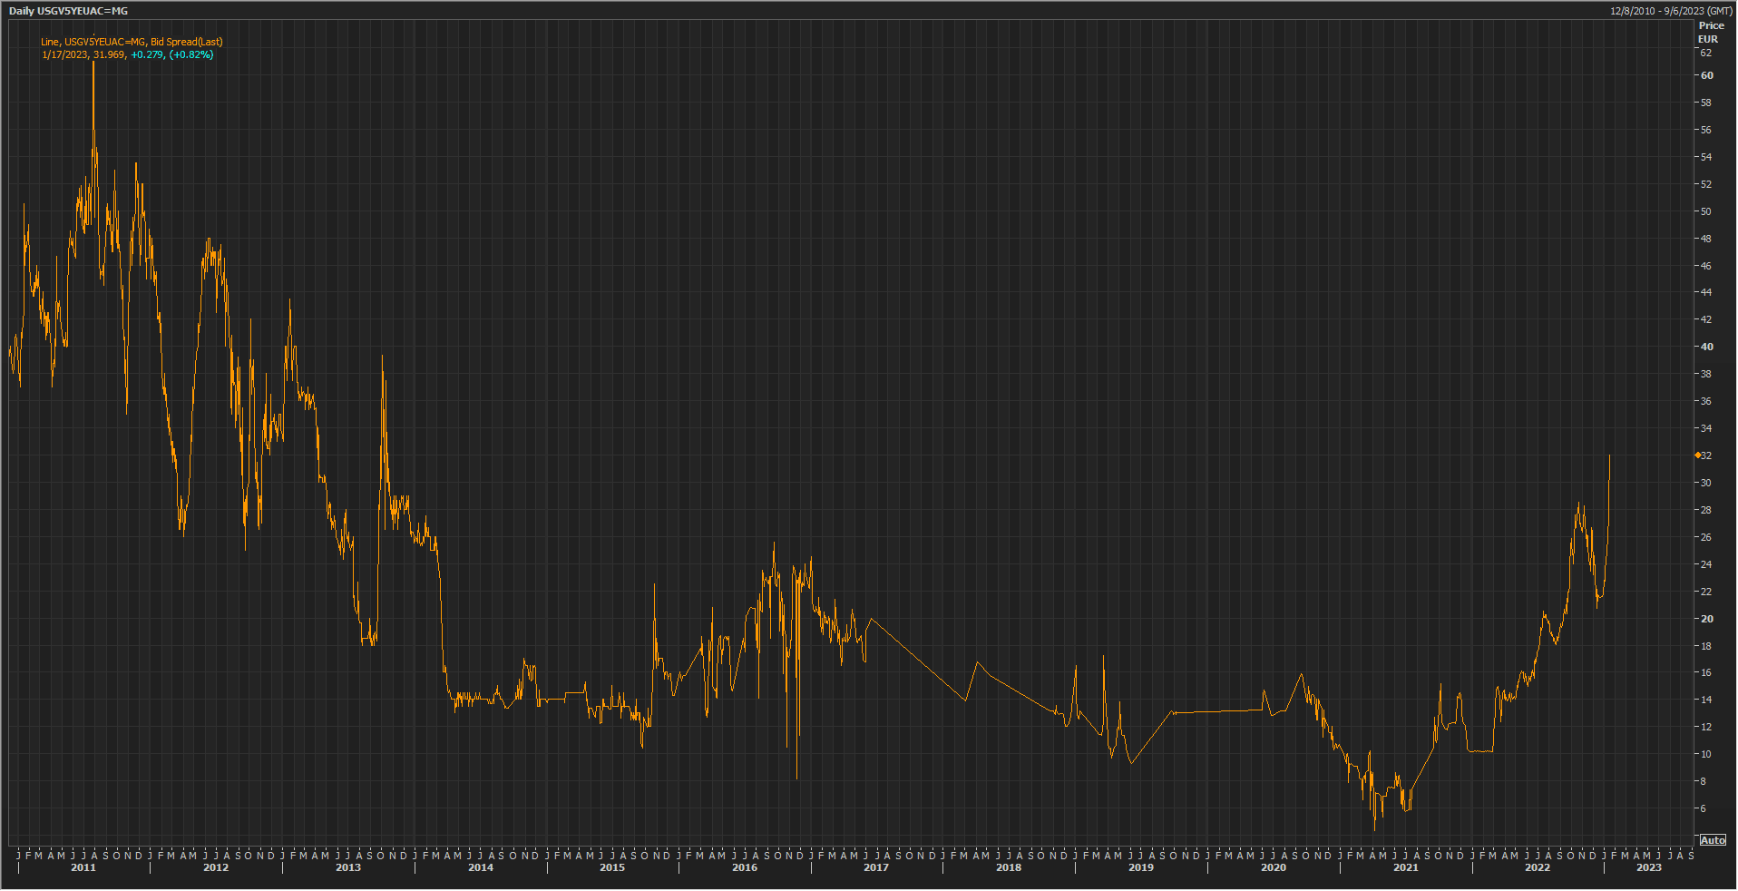Select the 2014 year label on timeline
1738x891 pixels.
tap(481, 868)
